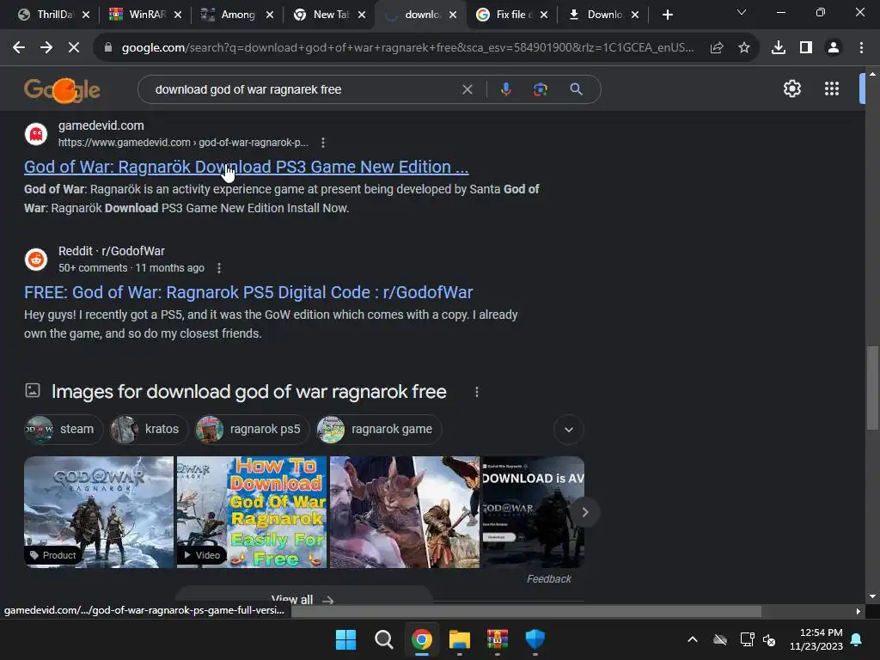Image resolution: width=880 pixels, height=660 pixels.
Task: Go forward to the next page
Action: [46, 48]
